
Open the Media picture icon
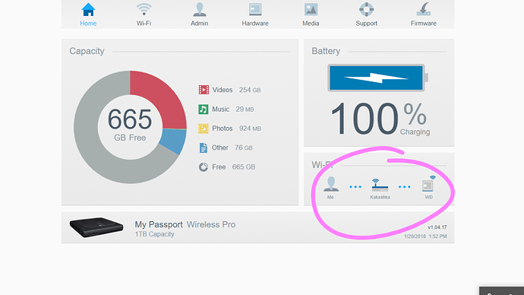311,9
